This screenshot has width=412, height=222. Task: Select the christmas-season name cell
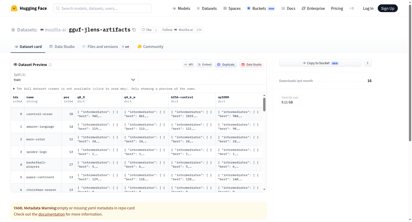coord(43,188)
